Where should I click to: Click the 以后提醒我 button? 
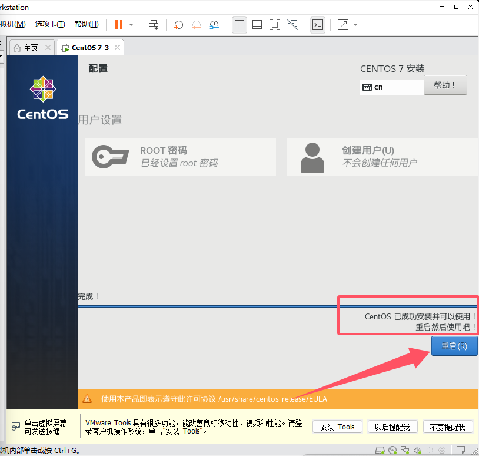(x=392, y=427)
